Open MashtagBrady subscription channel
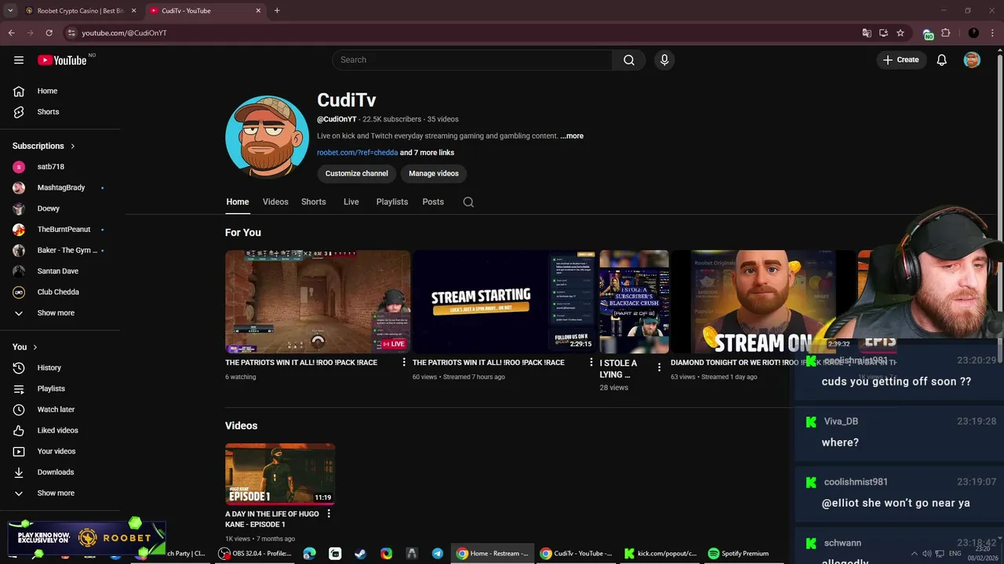 pos(60,188)
